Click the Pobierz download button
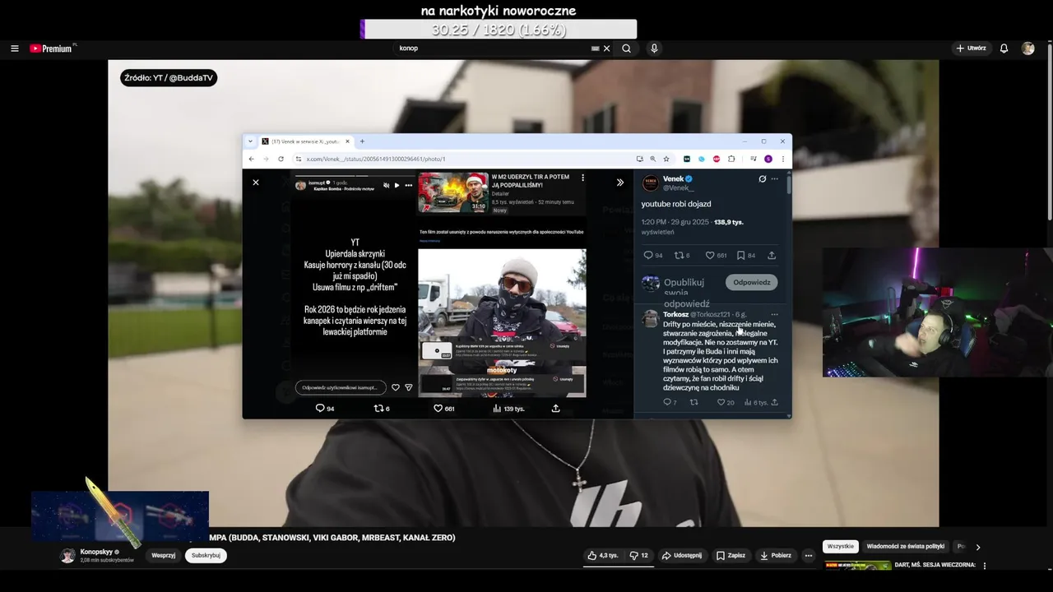 pos(775,556)
